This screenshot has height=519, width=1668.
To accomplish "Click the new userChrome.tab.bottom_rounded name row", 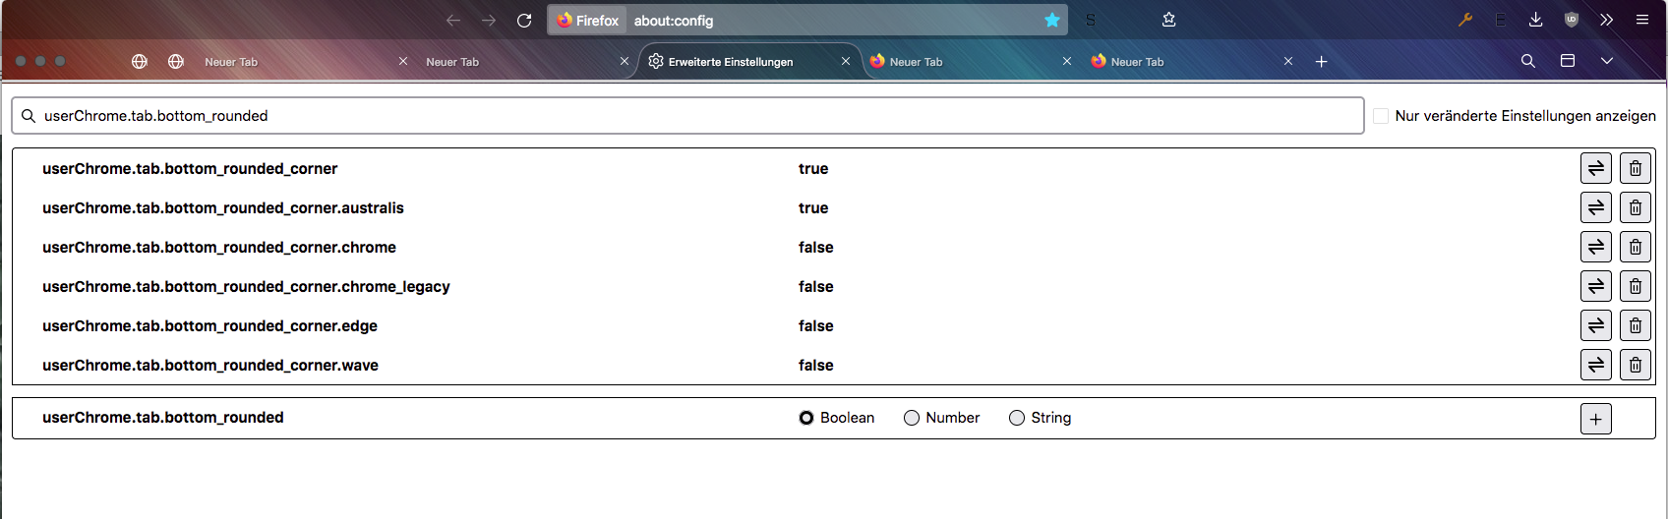I will [x=163, y=418].
